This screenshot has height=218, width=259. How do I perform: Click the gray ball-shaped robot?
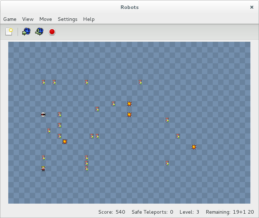point(43,115)
